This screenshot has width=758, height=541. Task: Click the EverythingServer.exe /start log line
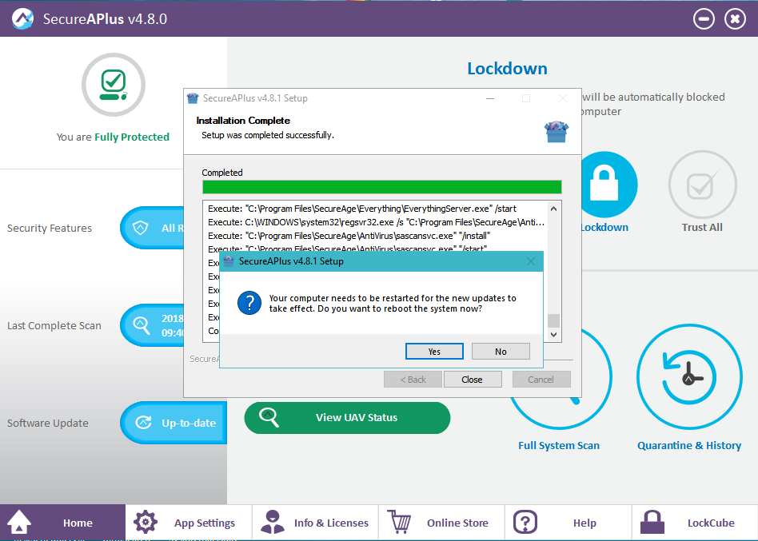coord(362,209)
